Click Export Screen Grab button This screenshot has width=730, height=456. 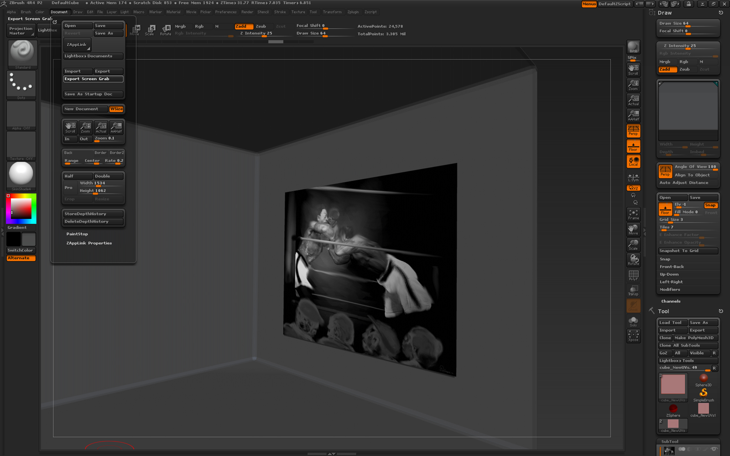tap(93, 79)
